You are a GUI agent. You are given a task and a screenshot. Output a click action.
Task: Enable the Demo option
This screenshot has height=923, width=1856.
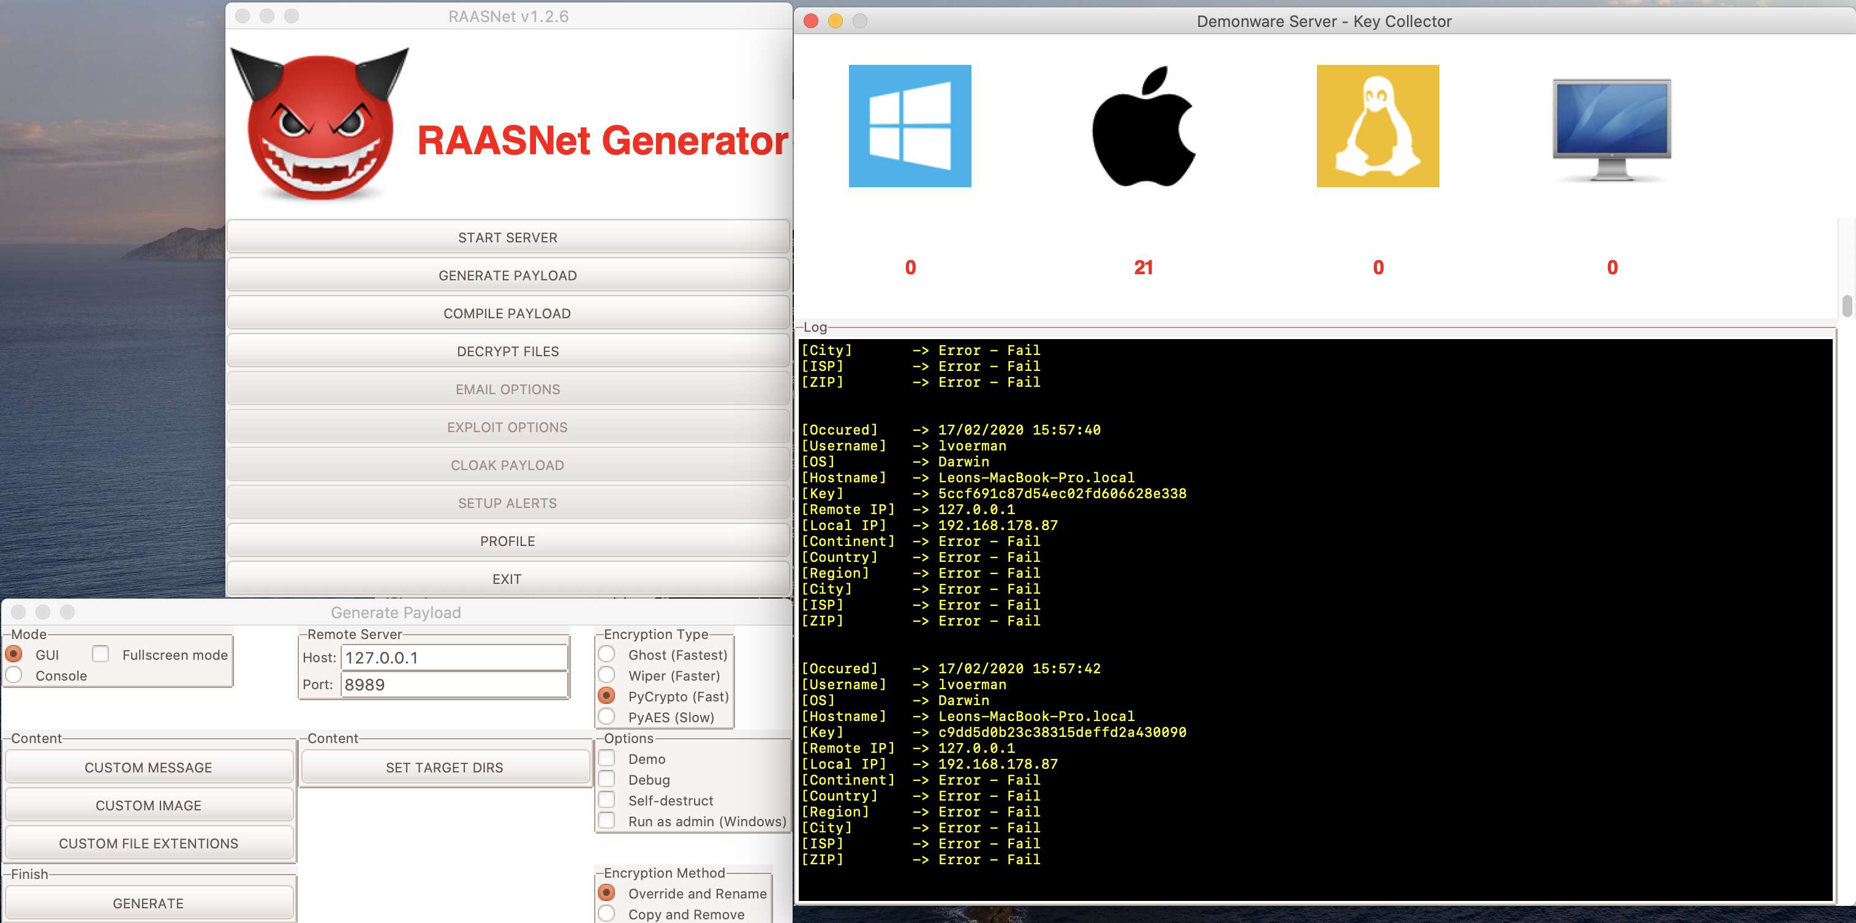(x=606, y=758)
